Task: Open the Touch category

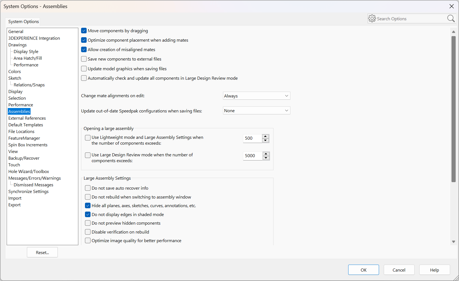Action: pyautogui.click(x=14, y=165)
